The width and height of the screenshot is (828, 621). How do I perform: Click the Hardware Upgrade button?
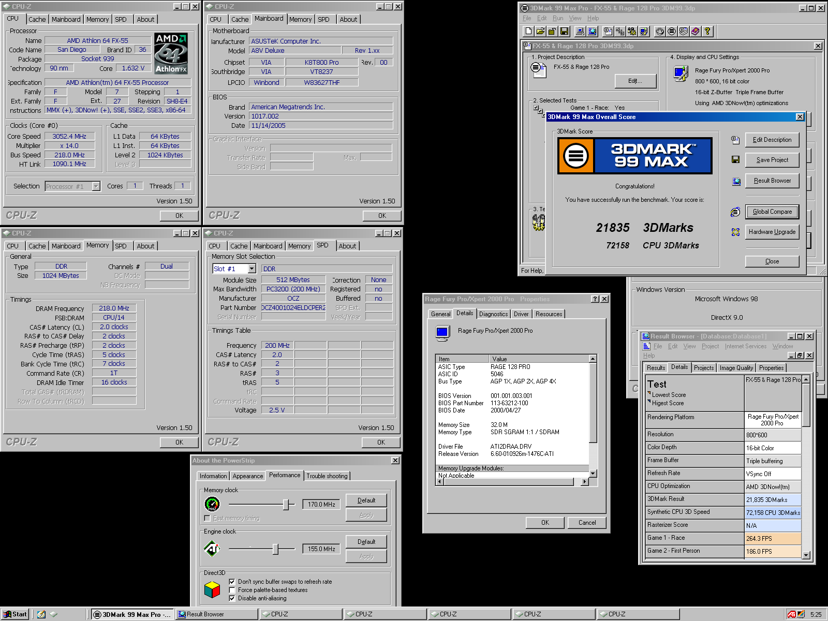pyautogui.click(x=772, y=232)
